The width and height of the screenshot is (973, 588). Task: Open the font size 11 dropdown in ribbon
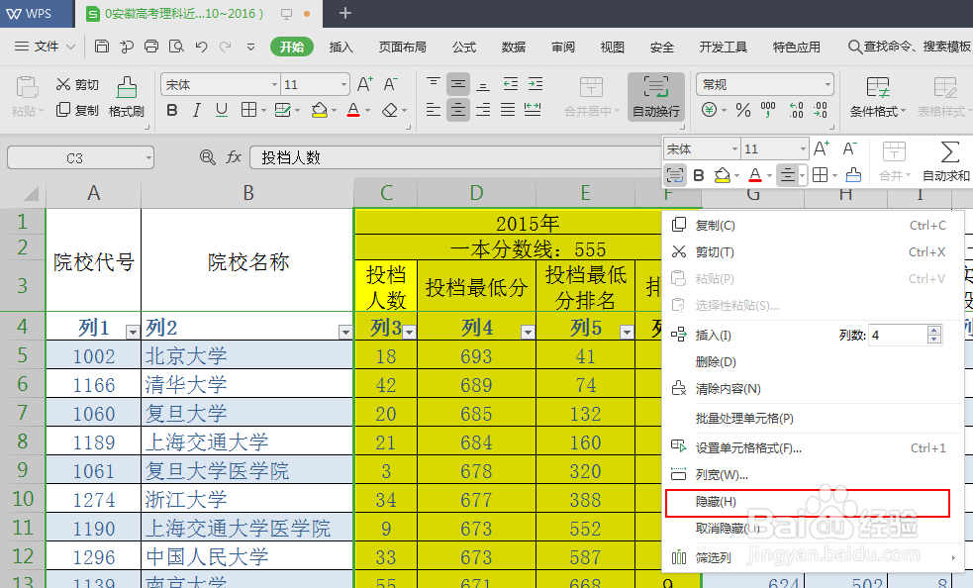(343, 84)
